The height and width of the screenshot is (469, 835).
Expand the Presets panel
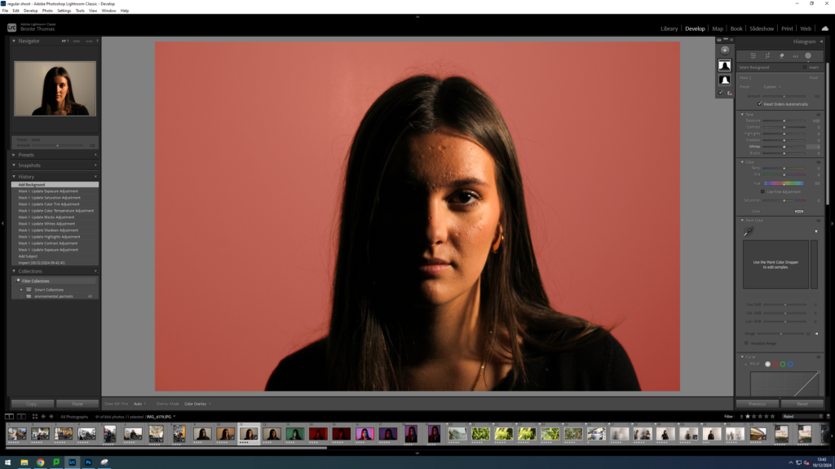coord(14,155)
